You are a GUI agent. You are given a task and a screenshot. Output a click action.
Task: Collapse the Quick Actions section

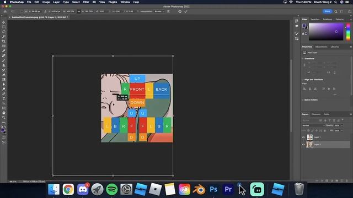pos(303,100)
